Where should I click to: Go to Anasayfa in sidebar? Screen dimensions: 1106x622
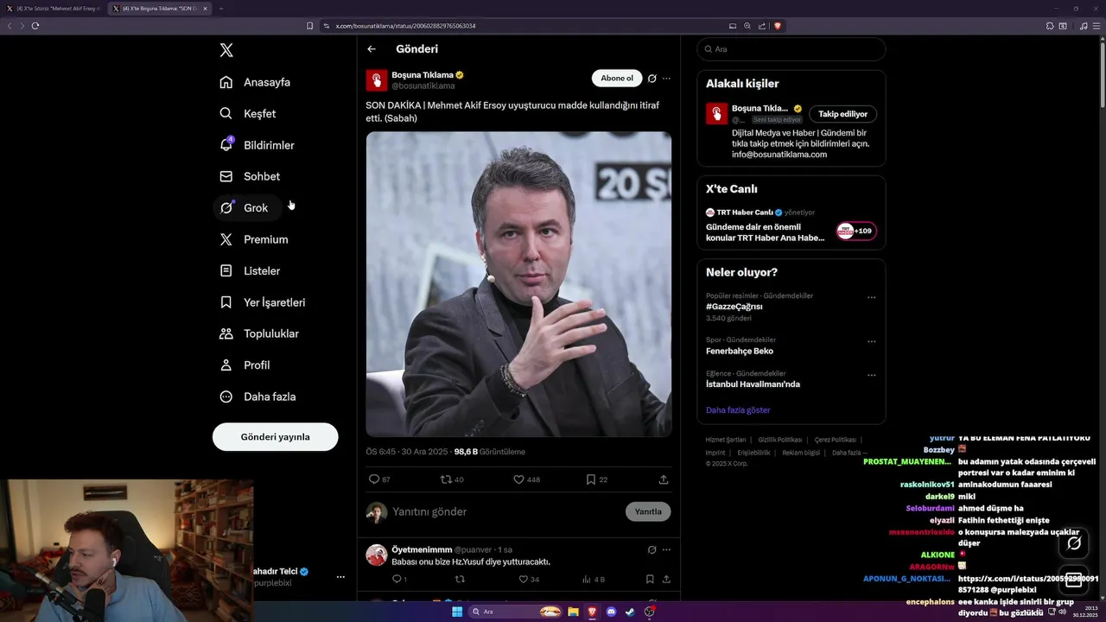[x=255, y=82]
